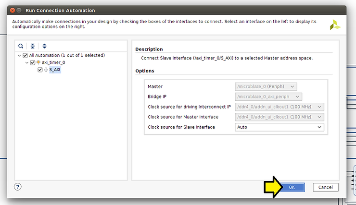Collapse the All Automation tree node
356x205 pixels.
(x=19, y=55)
